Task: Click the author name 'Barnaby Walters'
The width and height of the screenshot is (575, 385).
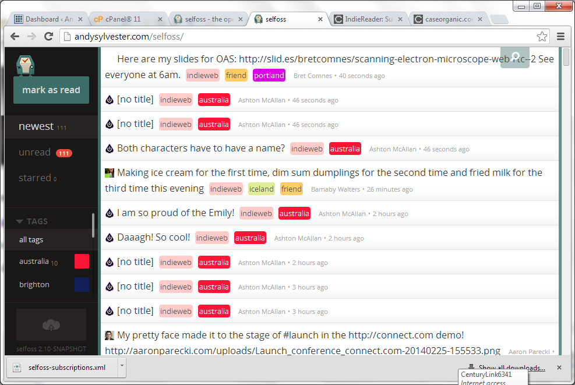Action: point(336,189)
